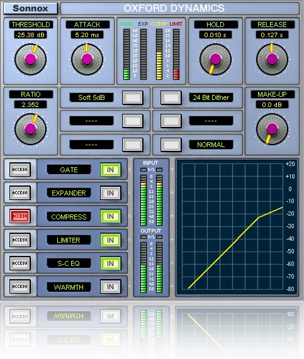Image resolution: width=304 pixels, height=359 pixels.
Task: Click the INPUT level meter
Action: tap(151, 200)
